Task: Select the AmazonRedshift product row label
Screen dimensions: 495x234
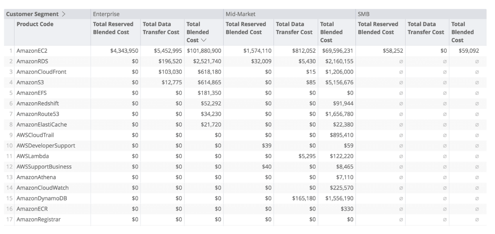Action: click(37, 103)
